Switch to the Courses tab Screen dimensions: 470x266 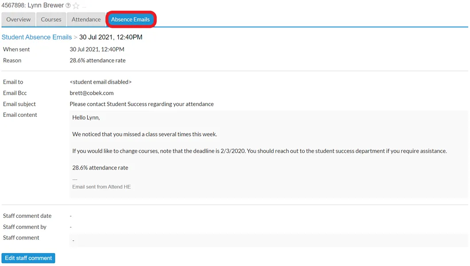51,19
